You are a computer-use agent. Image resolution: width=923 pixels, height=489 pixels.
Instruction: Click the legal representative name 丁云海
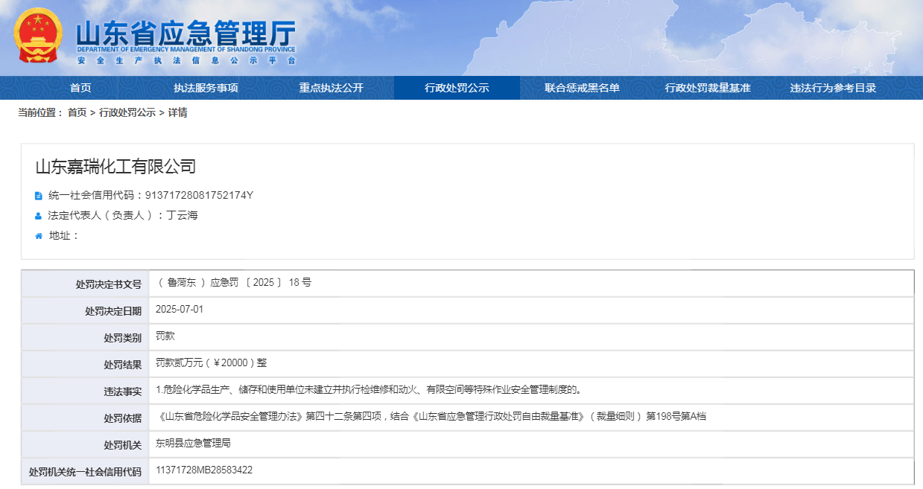point(182,216)
